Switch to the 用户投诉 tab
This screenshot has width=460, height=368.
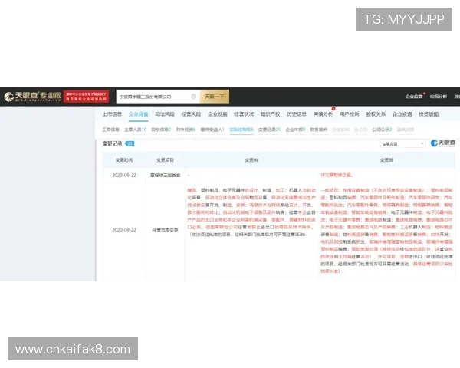(350, 114)
